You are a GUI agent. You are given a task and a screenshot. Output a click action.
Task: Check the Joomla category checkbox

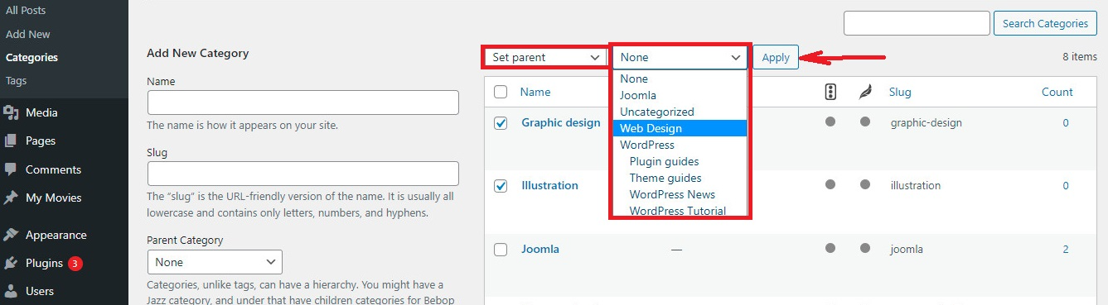(x=501, y=250)
